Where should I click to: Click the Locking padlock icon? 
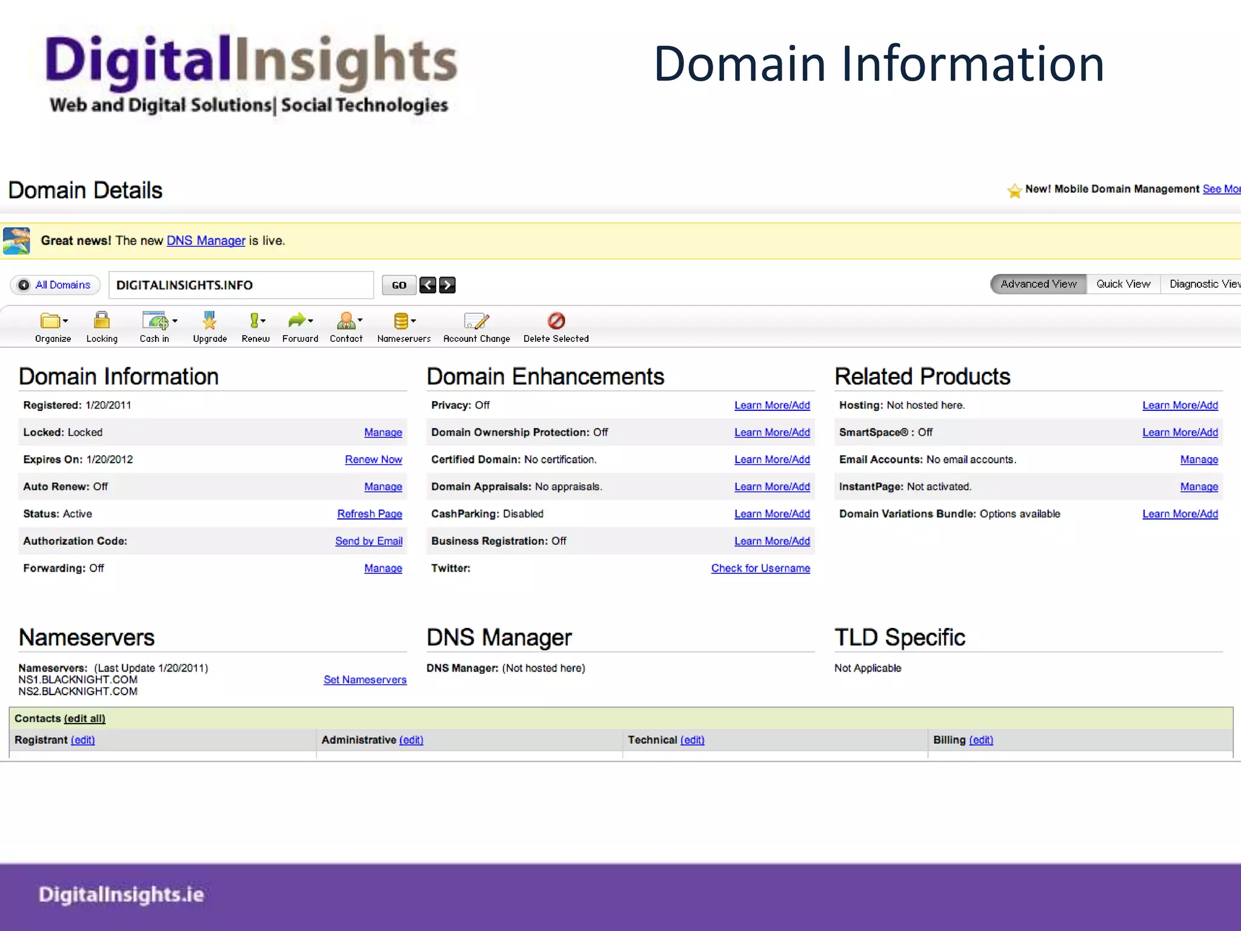coord(102,321)
